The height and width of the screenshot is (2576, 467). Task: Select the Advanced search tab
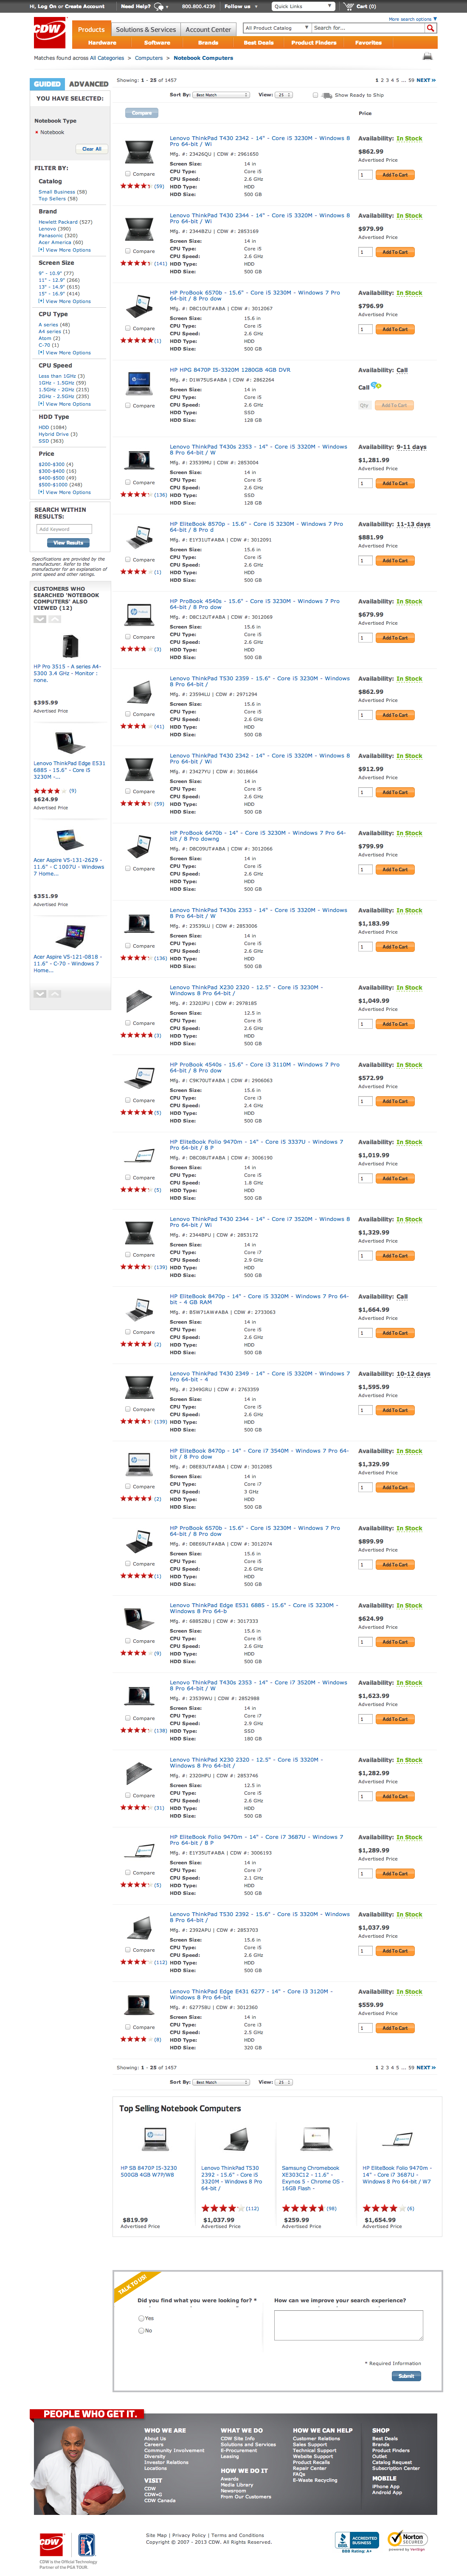pos(88,84)
